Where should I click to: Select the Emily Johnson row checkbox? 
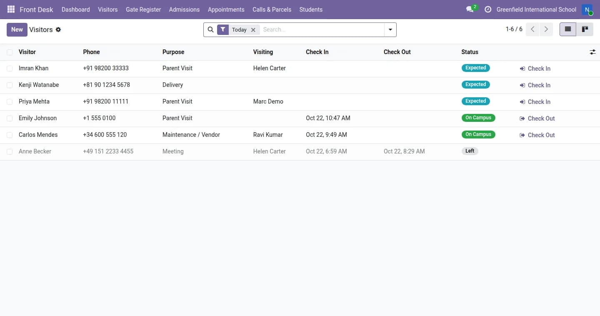click(x=10, y=118)
